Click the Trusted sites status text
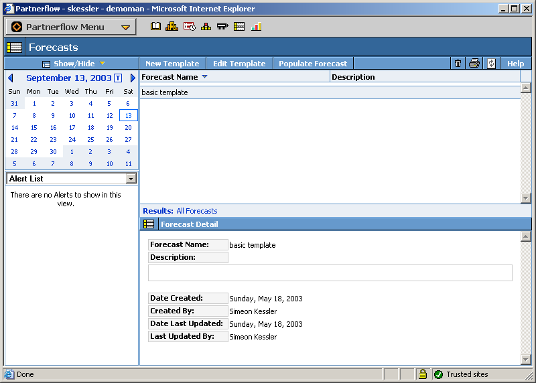Image resolution: width=536 pixels, height=383 pixels. point(467,374)
